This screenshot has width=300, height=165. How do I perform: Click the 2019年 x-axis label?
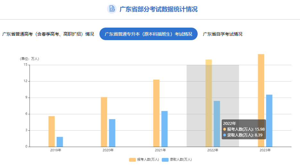point(56,150)
